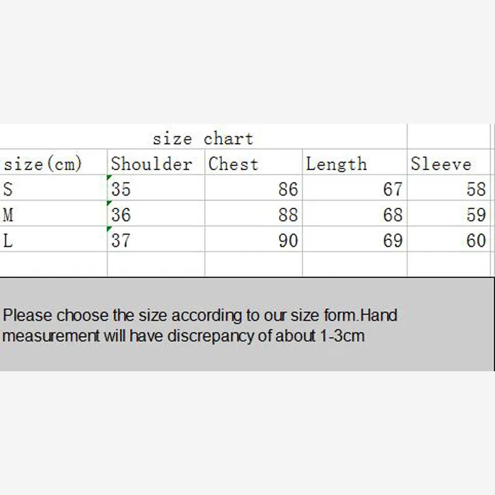The height and width of the screenshot is (495, 495).
Task: Select the chest value 86 cell
Action: pos(253,189)
